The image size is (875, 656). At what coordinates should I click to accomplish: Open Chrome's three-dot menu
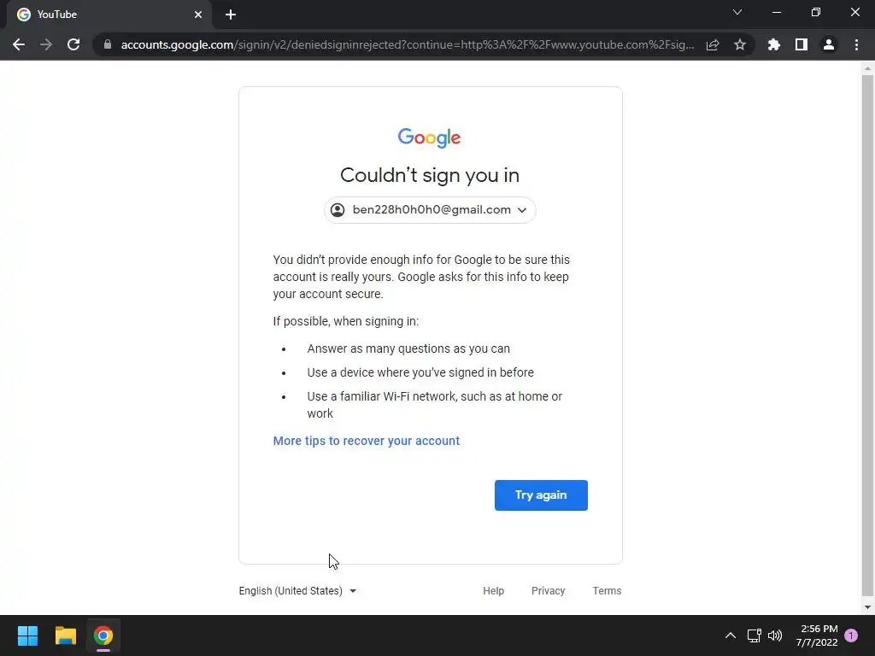point(856,44)
